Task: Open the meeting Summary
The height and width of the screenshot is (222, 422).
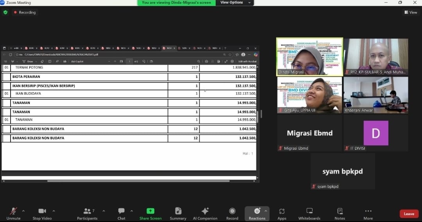Action: point(178,213)
